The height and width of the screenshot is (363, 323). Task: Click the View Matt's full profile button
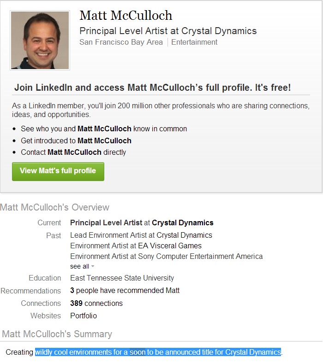(x=58, y=171)
